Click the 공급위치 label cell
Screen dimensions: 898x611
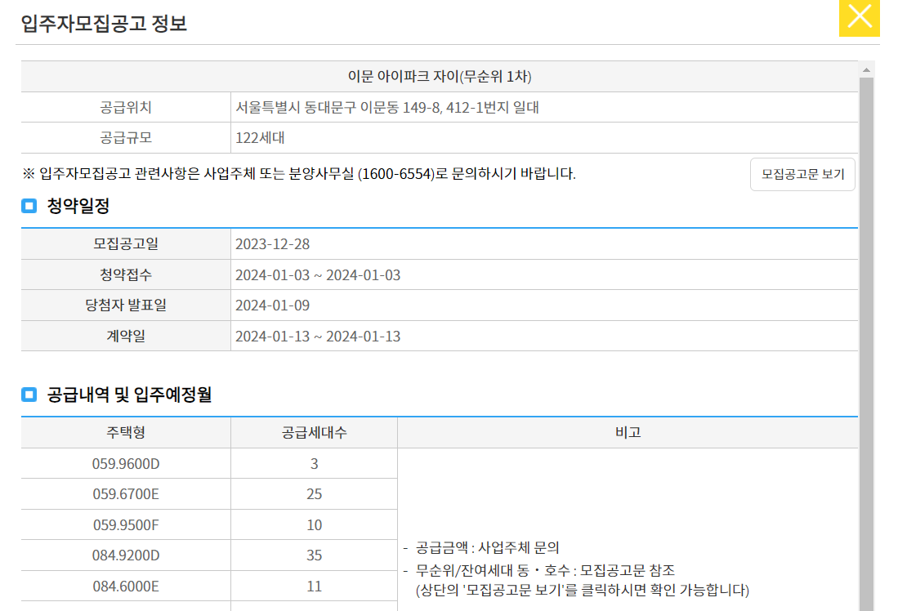pos(126,107)
